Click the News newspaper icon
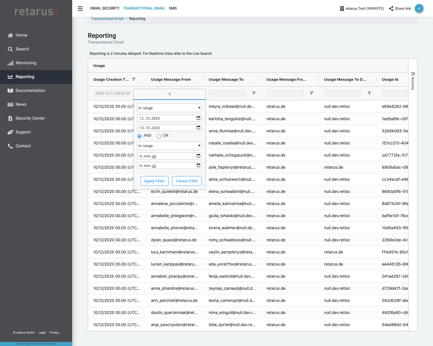433x346 pixels. point(10,104)
